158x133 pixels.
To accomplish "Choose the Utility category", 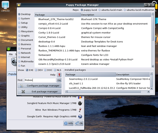I will click(23, 27).
